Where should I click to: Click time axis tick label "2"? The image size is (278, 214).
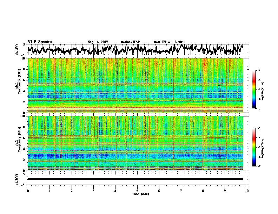pos(72,191)
